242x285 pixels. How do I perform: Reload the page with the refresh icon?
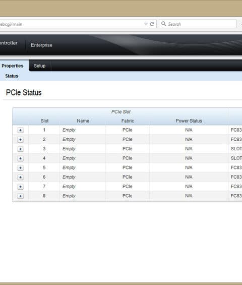point(152,24)
